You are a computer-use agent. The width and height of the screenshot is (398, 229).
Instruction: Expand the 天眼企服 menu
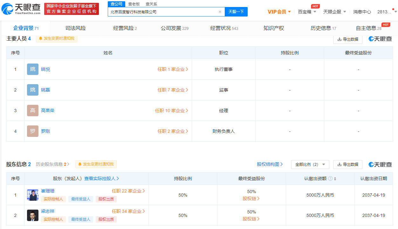tap(335, 12)
